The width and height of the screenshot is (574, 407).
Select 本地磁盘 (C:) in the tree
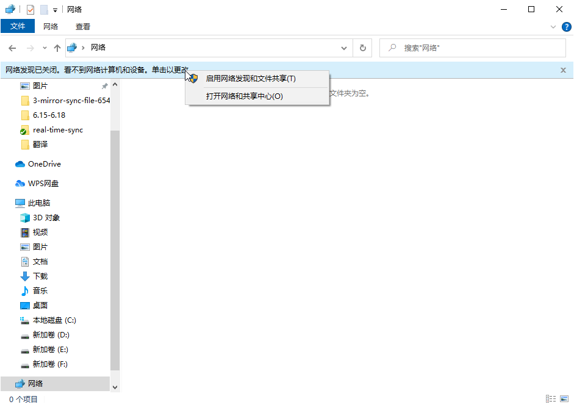(x=54, y=320)
